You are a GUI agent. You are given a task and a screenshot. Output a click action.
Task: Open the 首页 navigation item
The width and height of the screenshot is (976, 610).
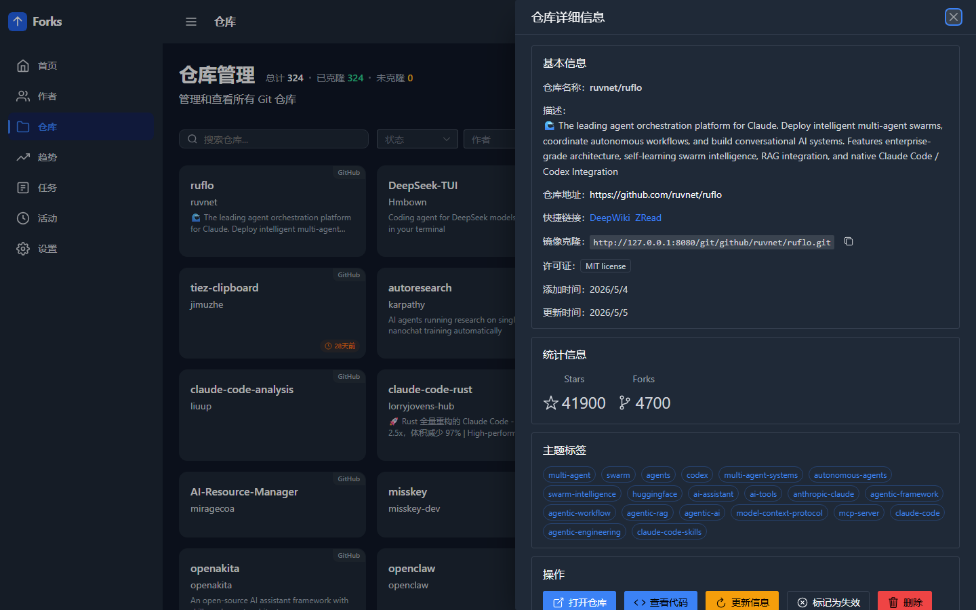click(x=81, y=66)
